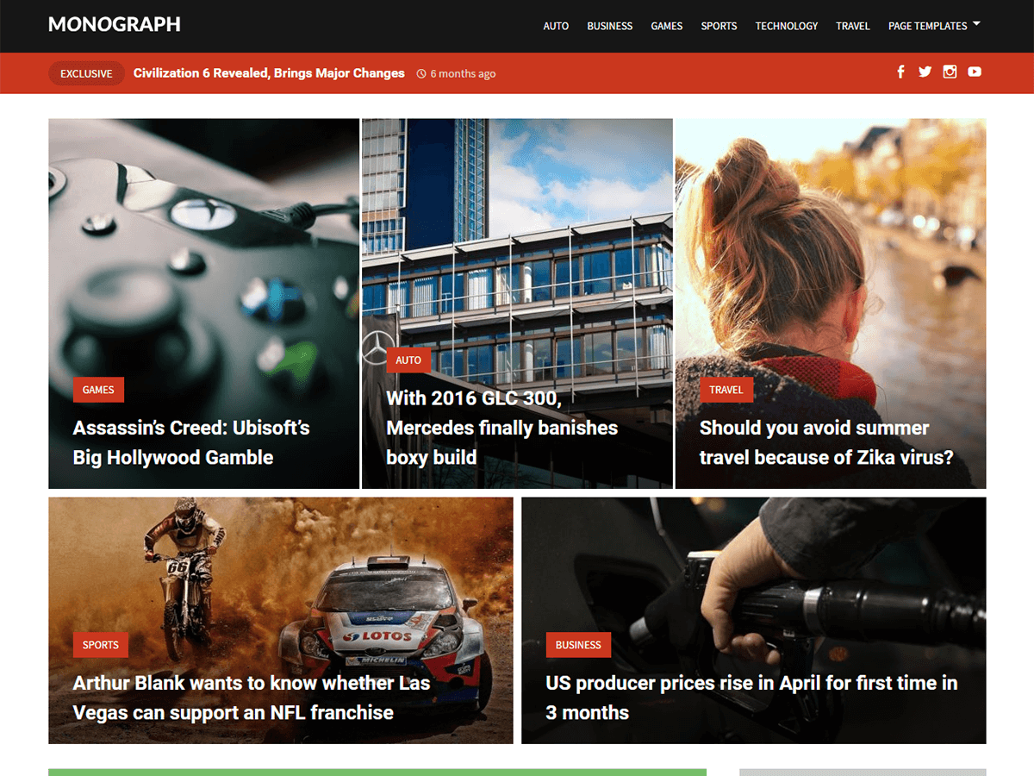Click the MONOGRAPH site logo
This screenshot has height=776, width=1034.
[x=114, y=24]
